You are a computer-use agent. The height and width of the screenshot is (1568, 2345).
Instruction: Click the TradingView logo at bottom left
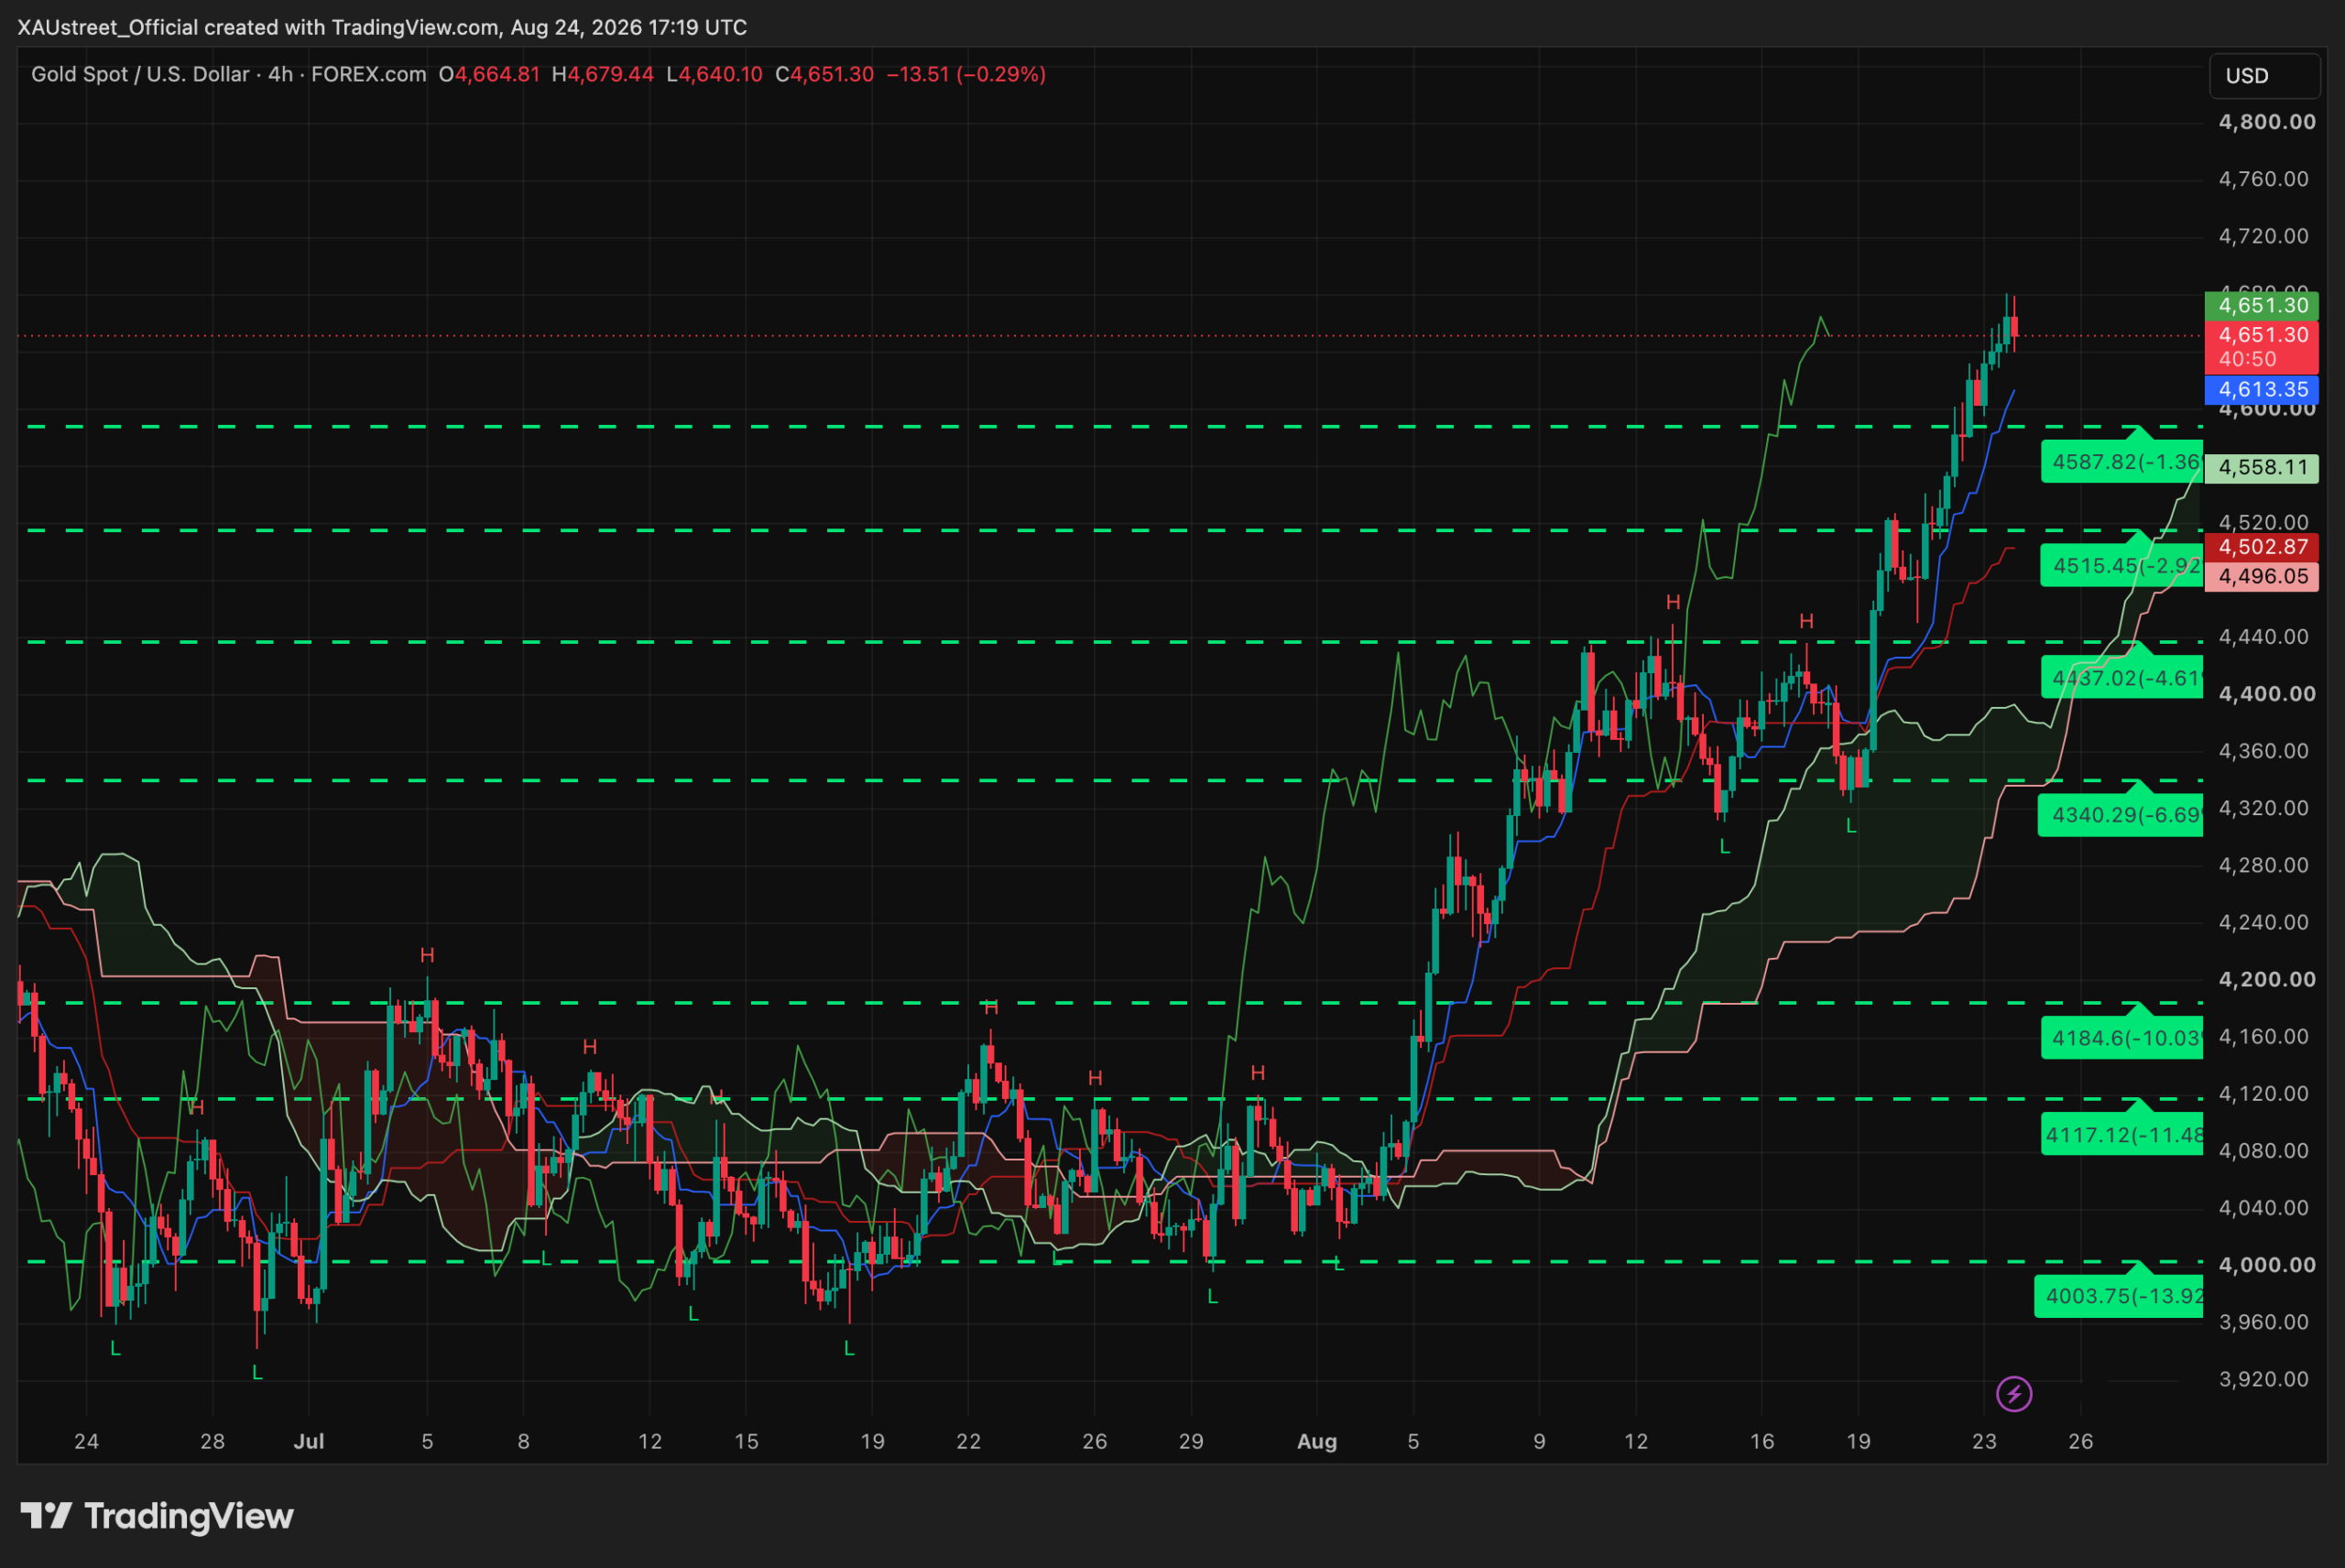point(157,1516)
